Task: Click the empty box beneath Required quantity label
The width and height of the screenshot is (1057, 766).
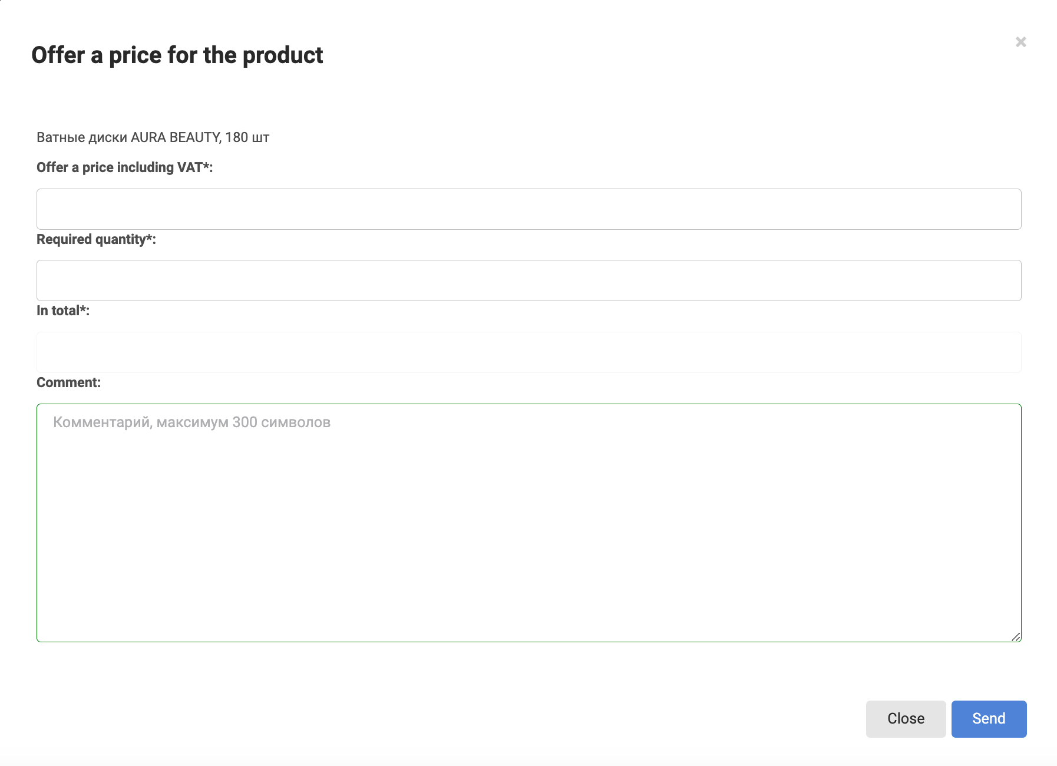Action: coord(528,280)
